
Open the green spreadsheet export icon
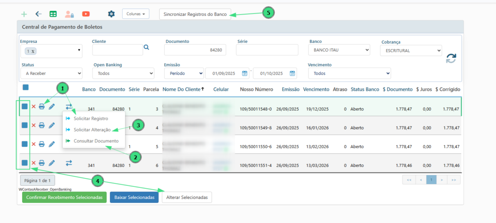pyautogui.click(x=53, y=14)
